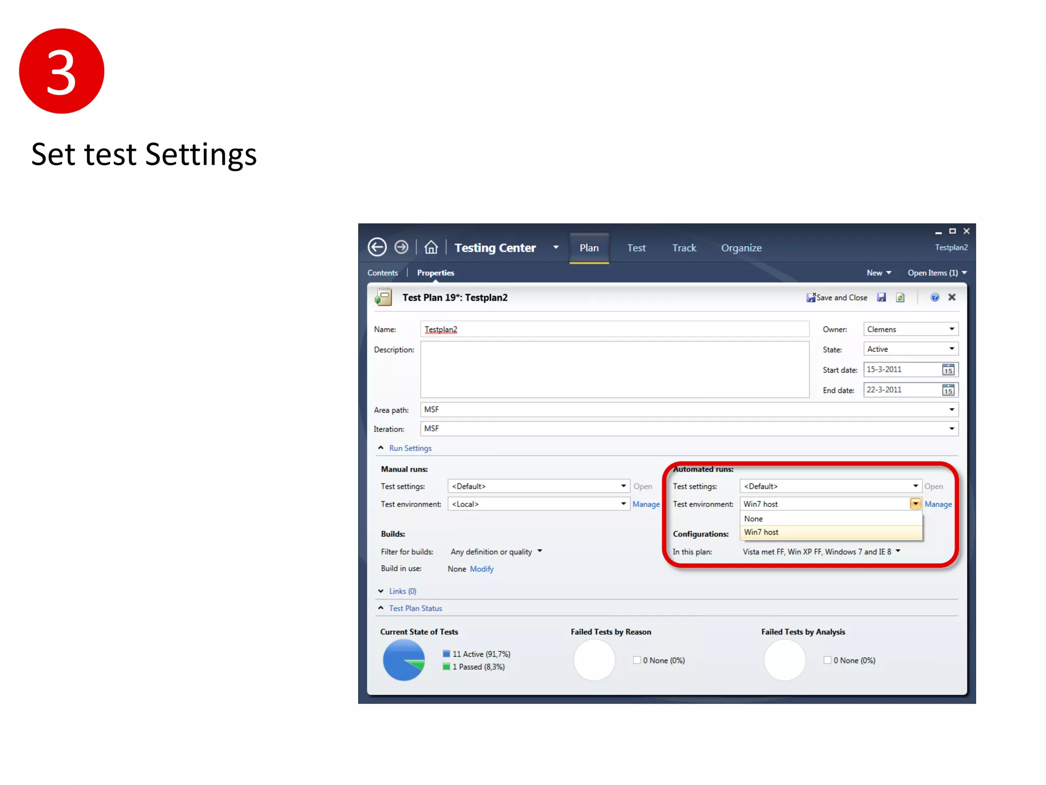Switch to the Test tab

point(636,248)
